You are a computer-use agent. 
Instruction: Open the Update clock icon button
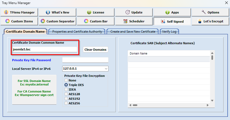point(134,12)
